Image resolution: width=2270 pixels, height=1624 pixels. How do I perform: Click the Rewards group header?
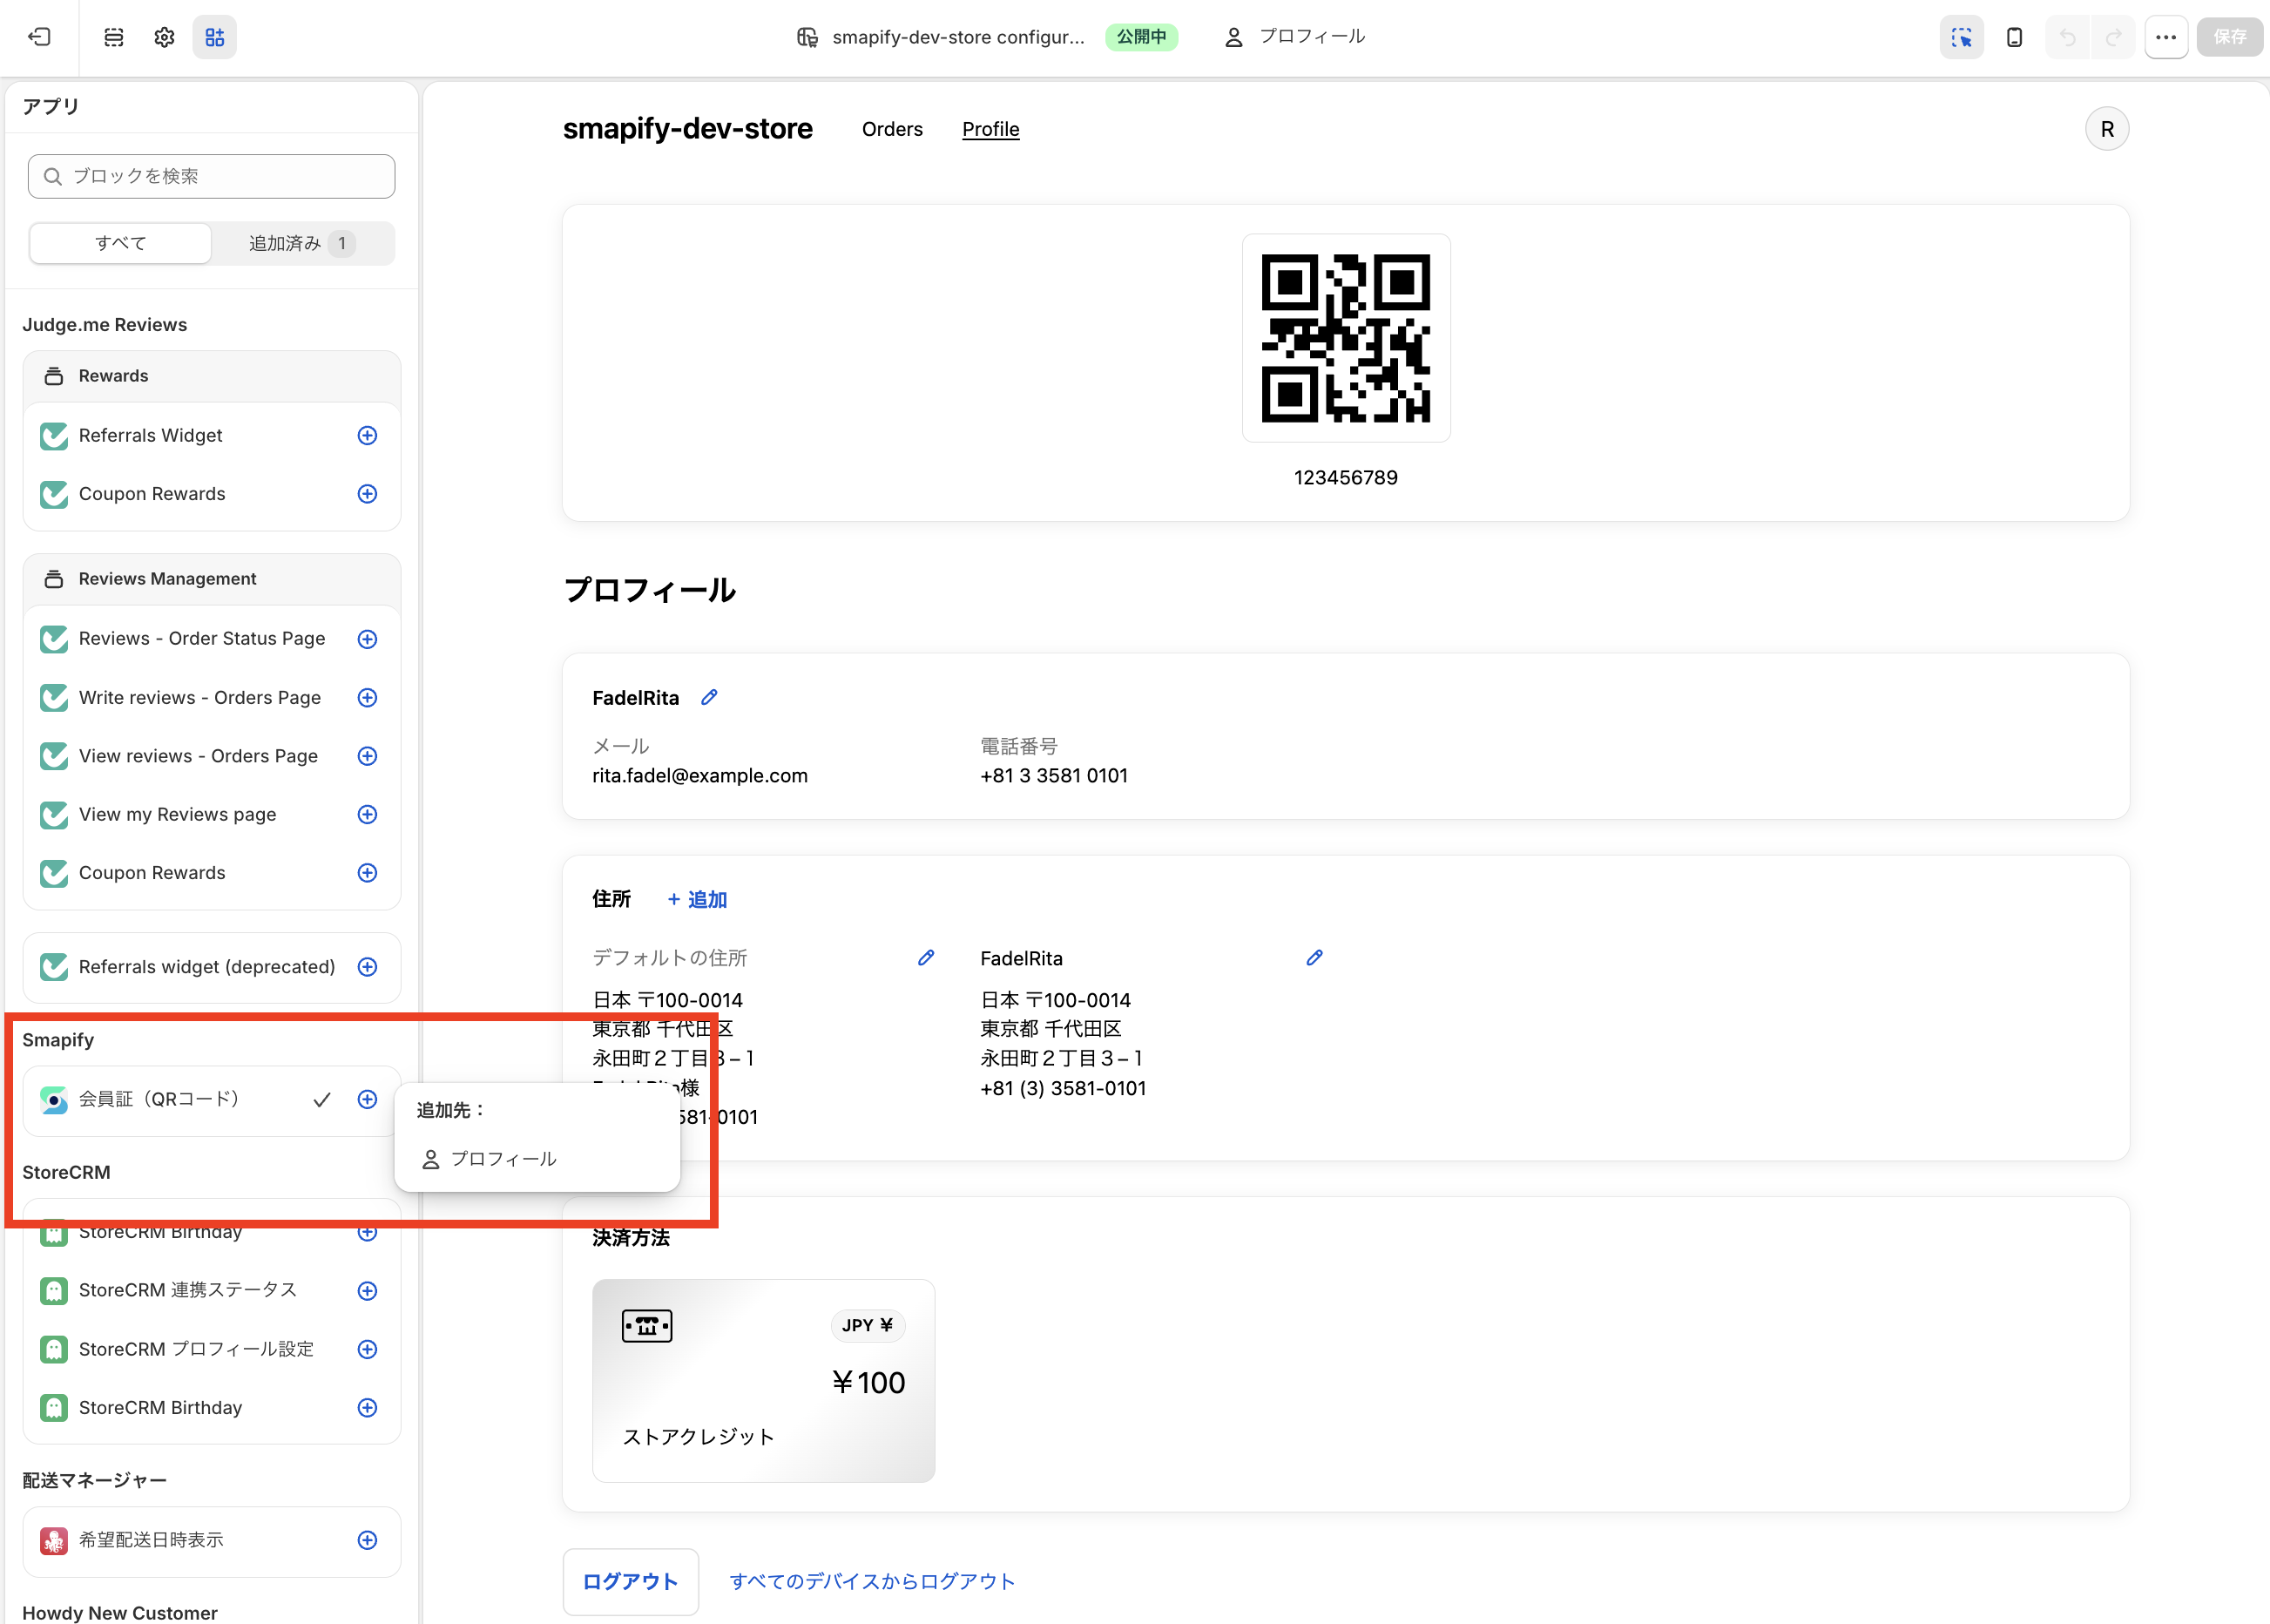click(x=212, y=376)
